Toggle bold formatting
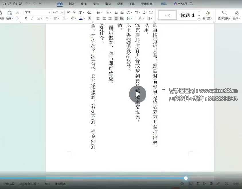Screen dimensions: 242x189 [26, 18]
